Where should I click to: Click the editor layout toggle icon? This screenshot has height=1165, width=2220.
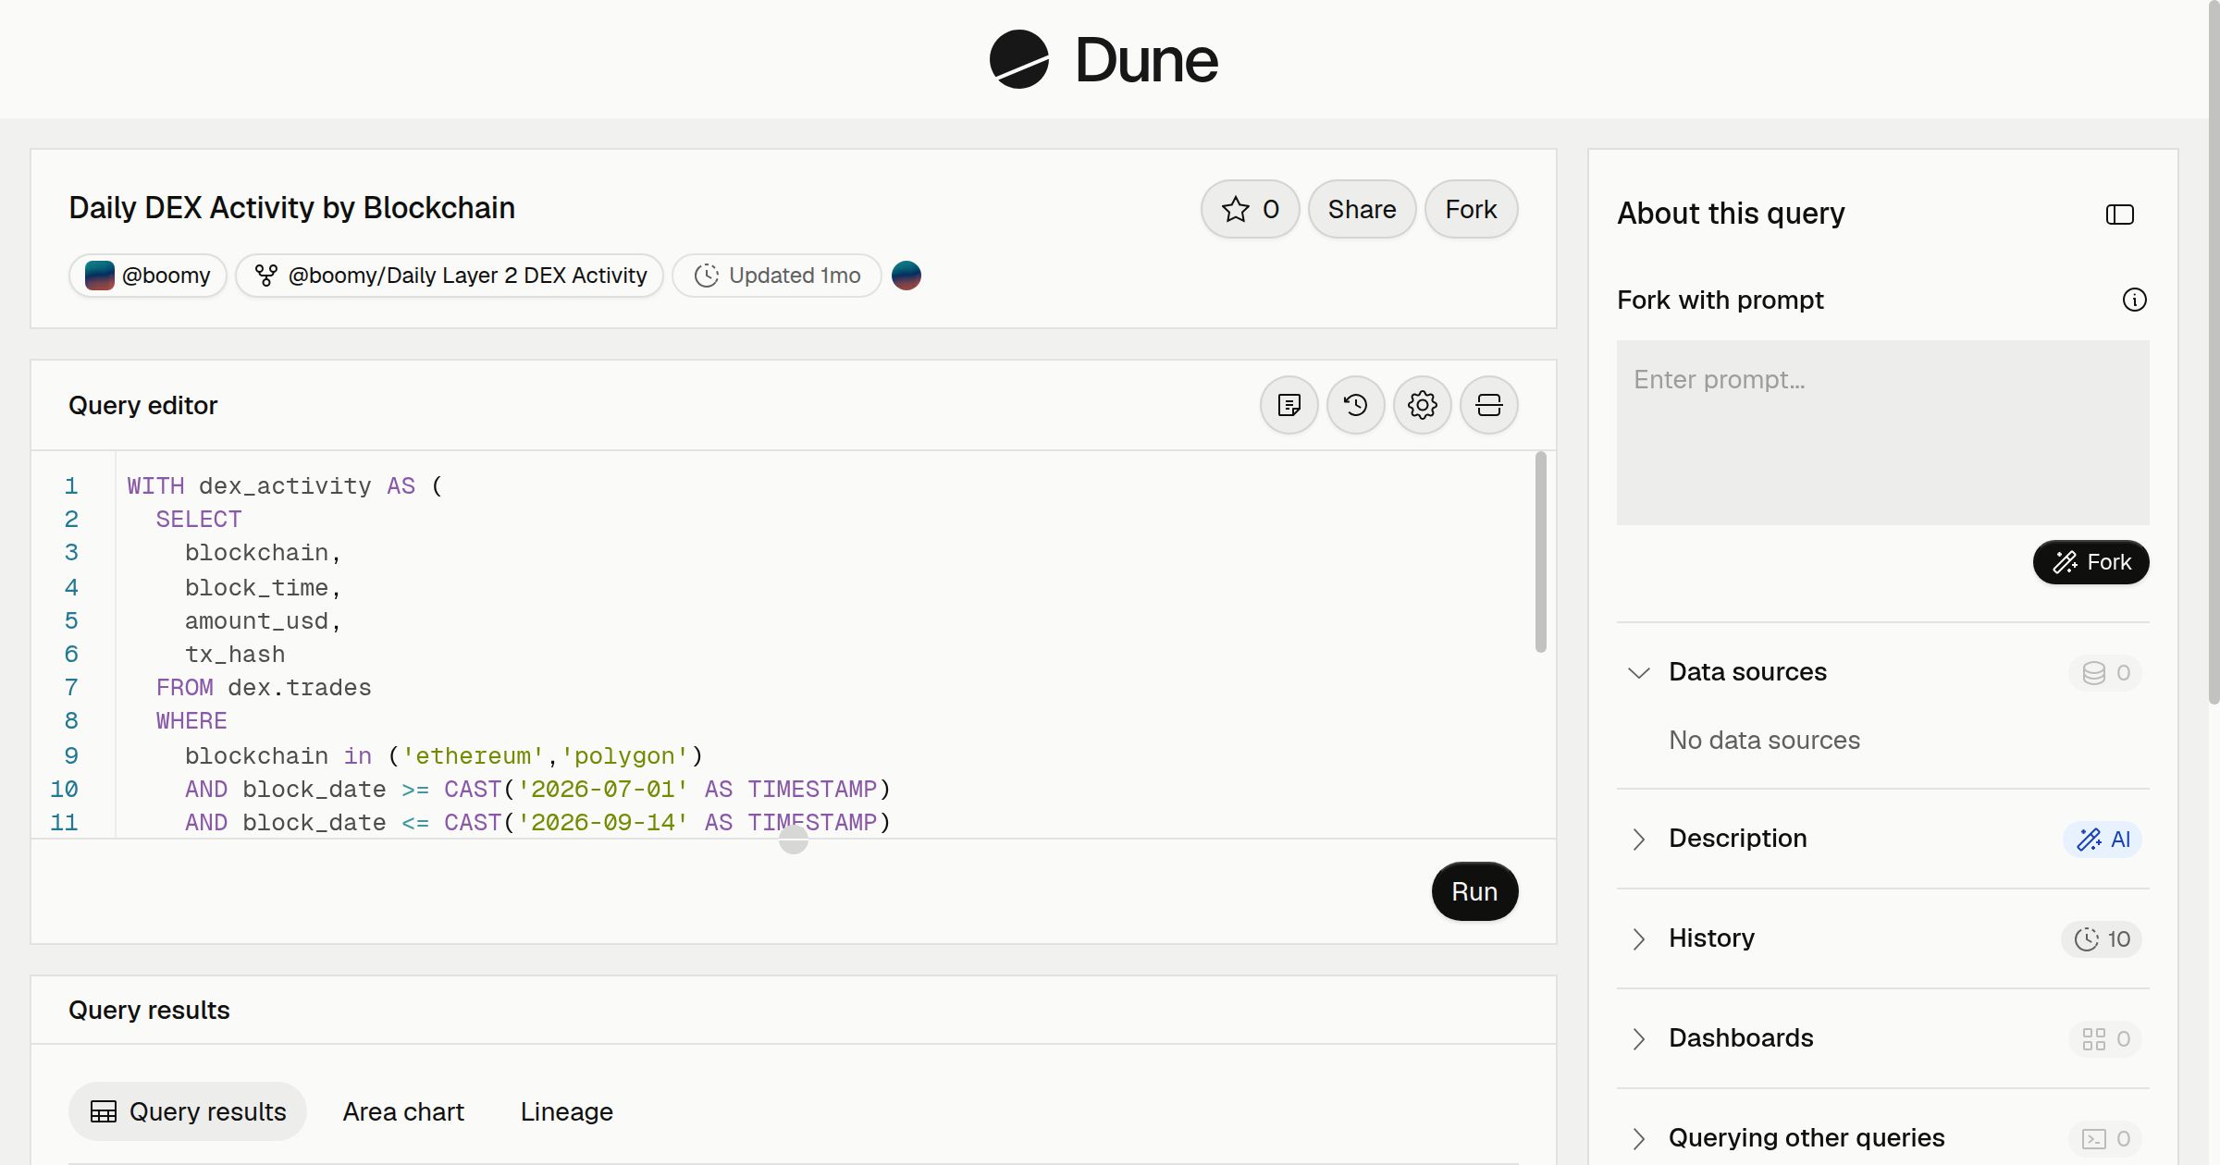point(1488,405)
